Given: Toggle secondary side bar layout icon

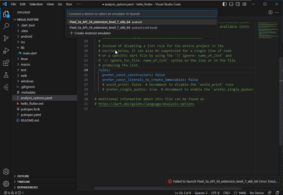Looking at the screenshot, I should pos(238,4).
